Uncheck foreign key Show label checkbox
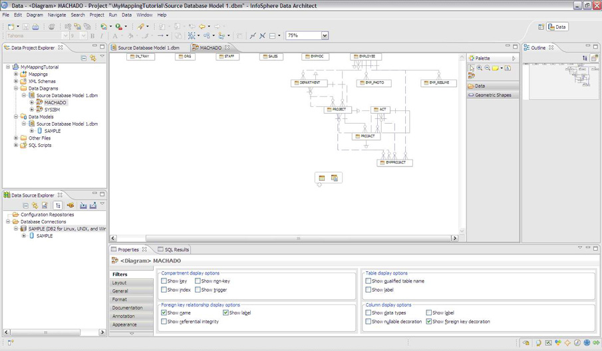This screenshot has width=602, height=351. (x=226, y=312)
